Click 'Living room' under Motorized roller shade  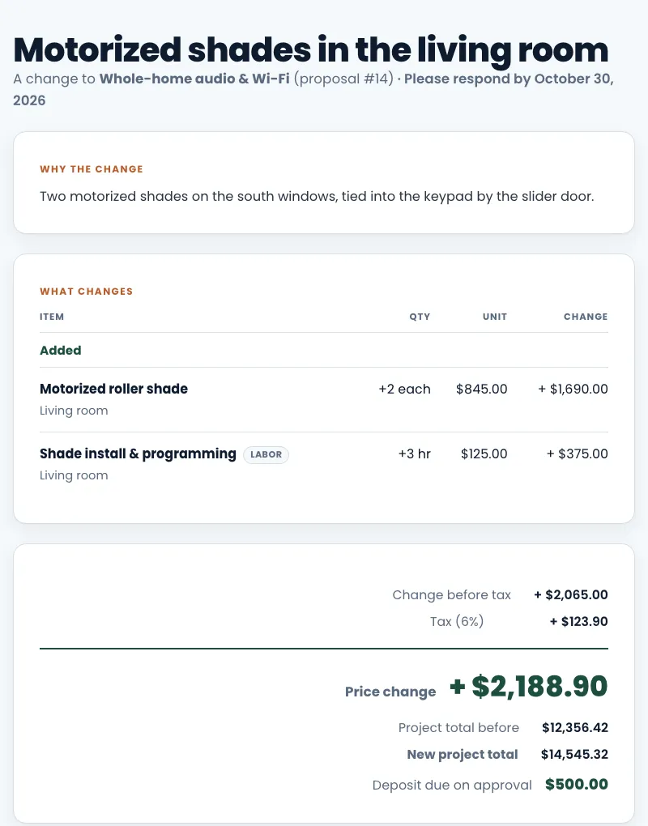pyautogui.click(x=74, y=411)
